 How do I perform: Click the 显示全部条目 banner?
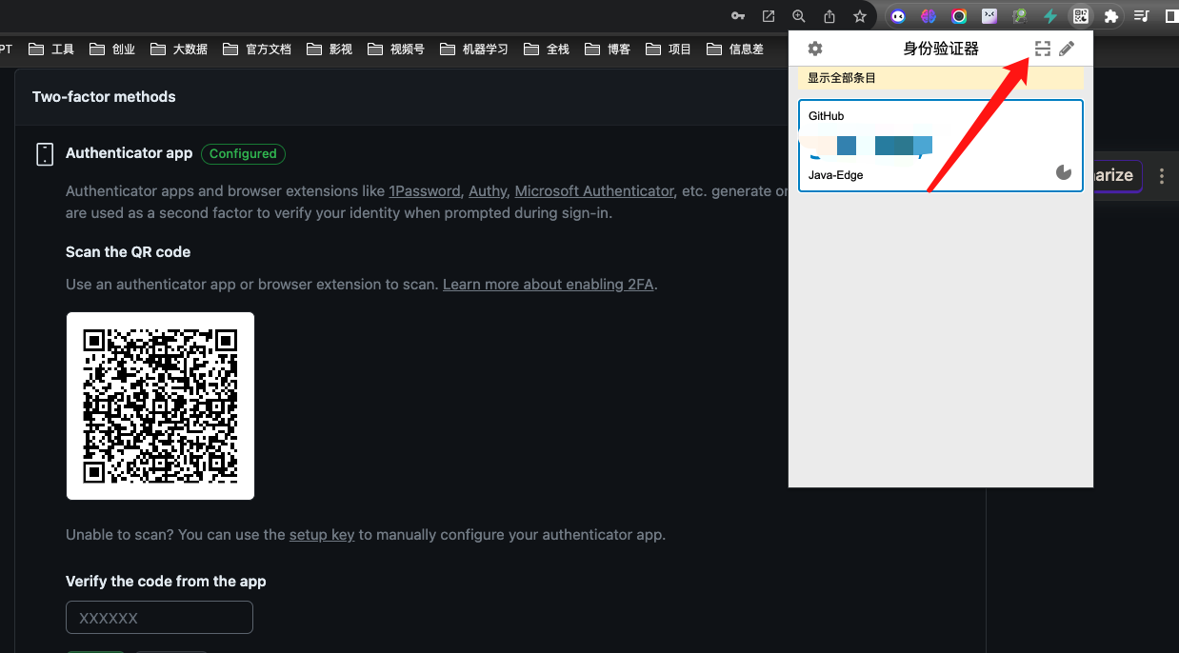pos(940,78)
